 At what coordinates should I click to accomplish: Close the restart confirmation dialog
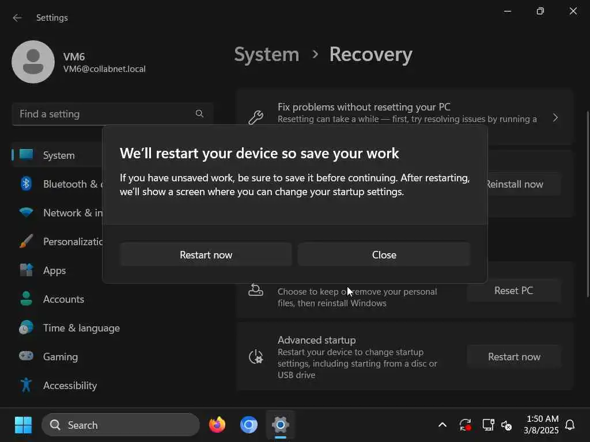coord(384,255)
